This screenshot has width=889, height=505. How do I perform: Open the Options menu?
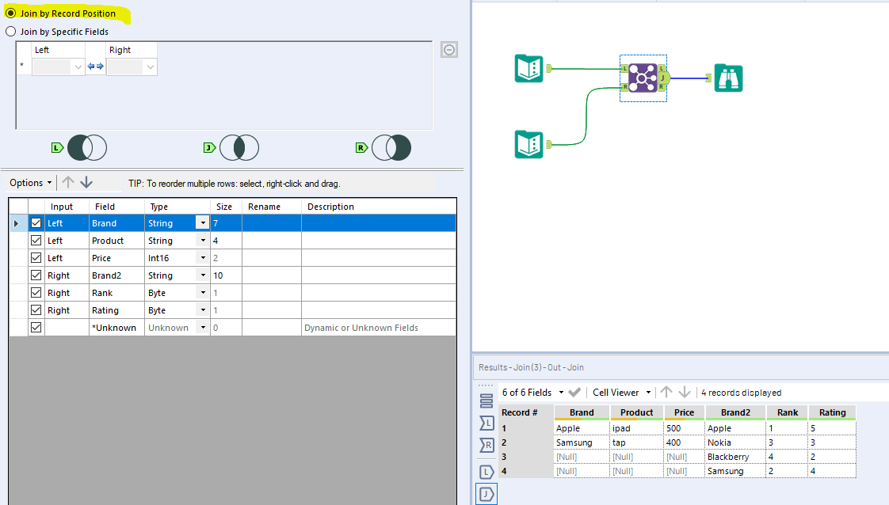[29, 182]
